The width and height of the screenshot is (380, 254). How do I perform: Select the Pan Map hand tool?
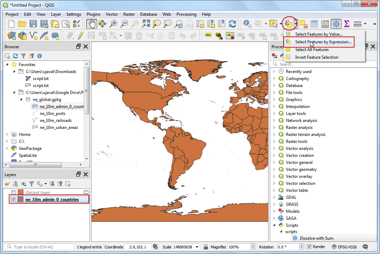tap(92, 24)
